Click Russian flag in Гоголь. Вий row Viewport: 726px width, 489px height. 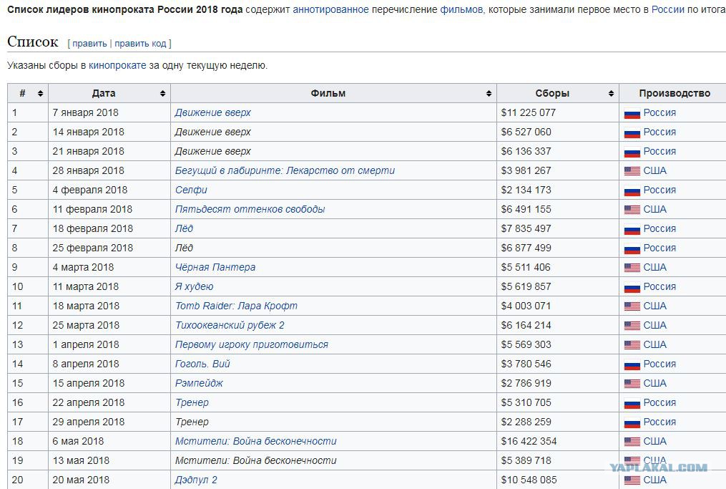click(632, 364)
